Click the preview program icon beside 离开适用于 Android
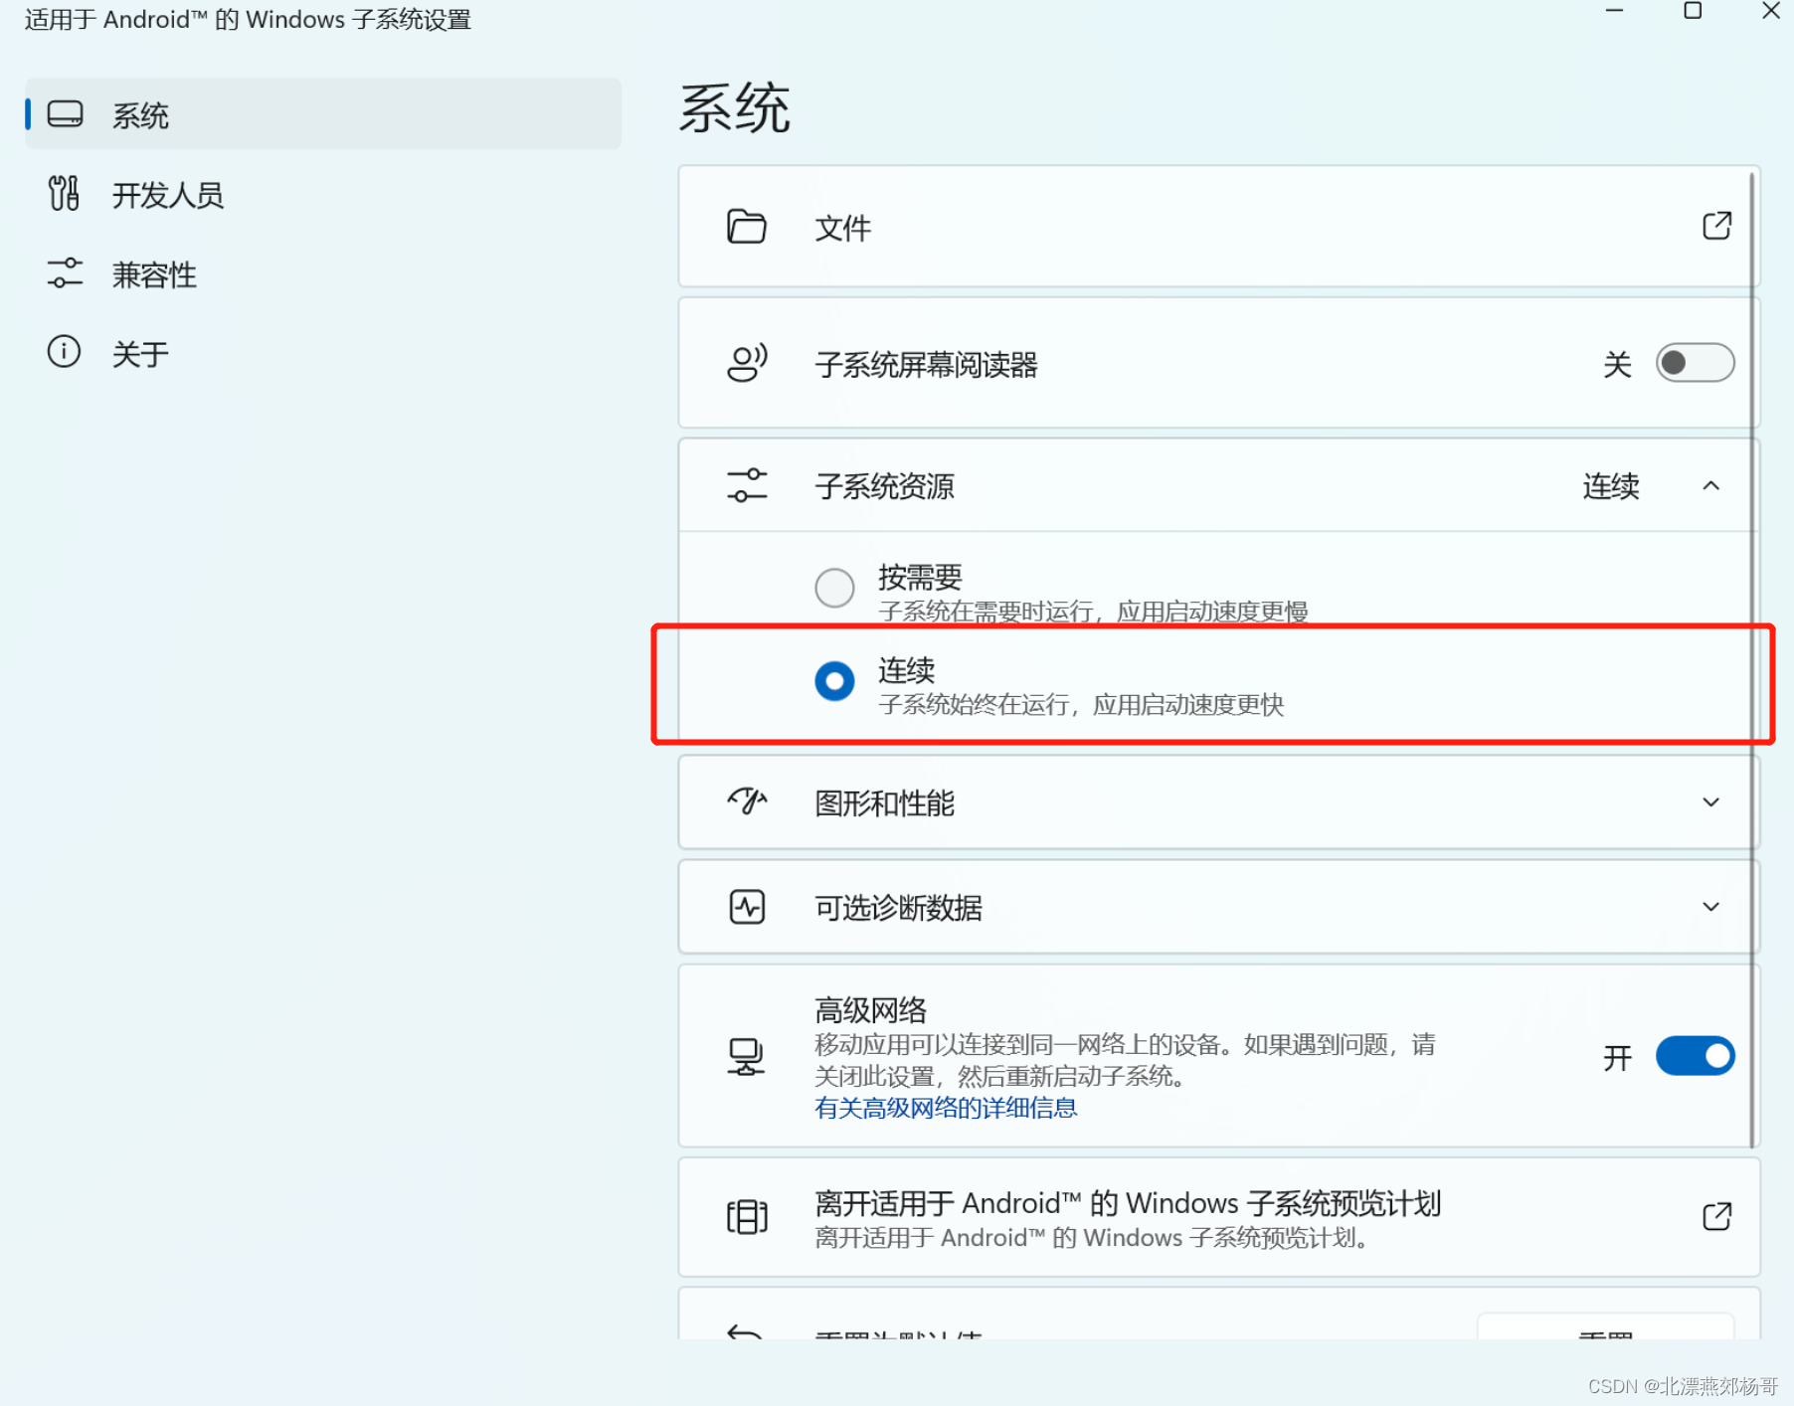 coord(747,1217)
